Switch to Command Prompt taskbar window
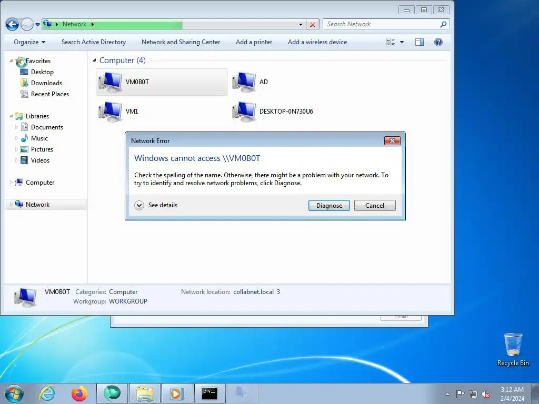This screenshot has width=539, height=404. [x=209, y=393]
